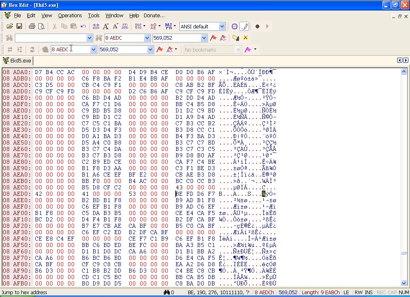
Task: Open the File menu
Action: click(18, 16)
